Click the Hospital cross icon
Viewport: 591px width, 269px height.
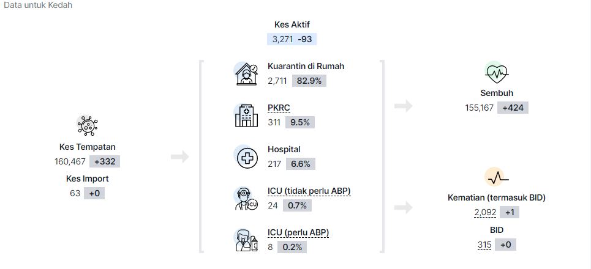coord(247,157)
